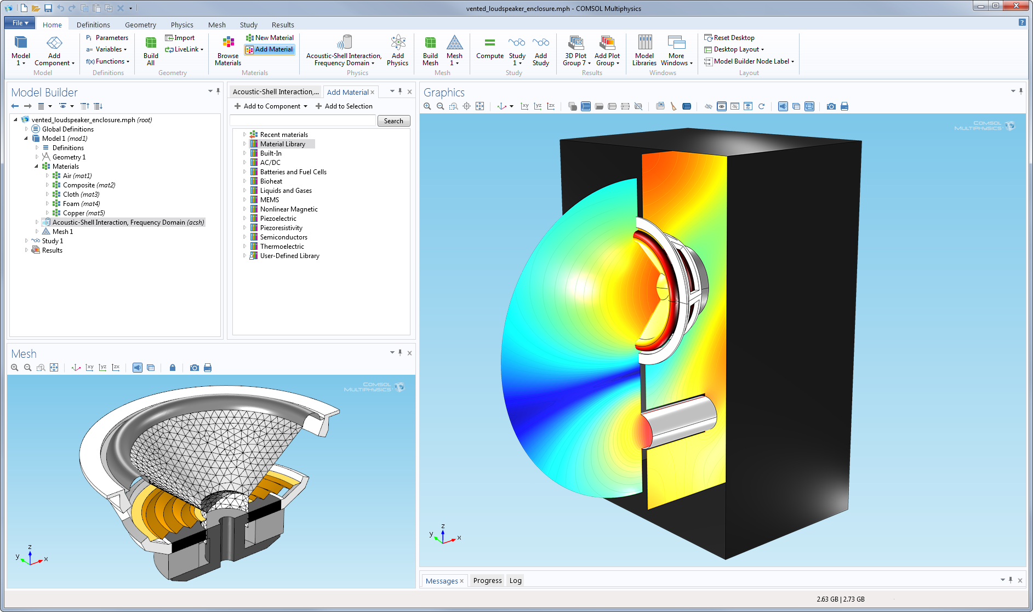This screenshot has width=1033, height=612.
Task: Click the Search button for materials
Action: coord(393,121)
